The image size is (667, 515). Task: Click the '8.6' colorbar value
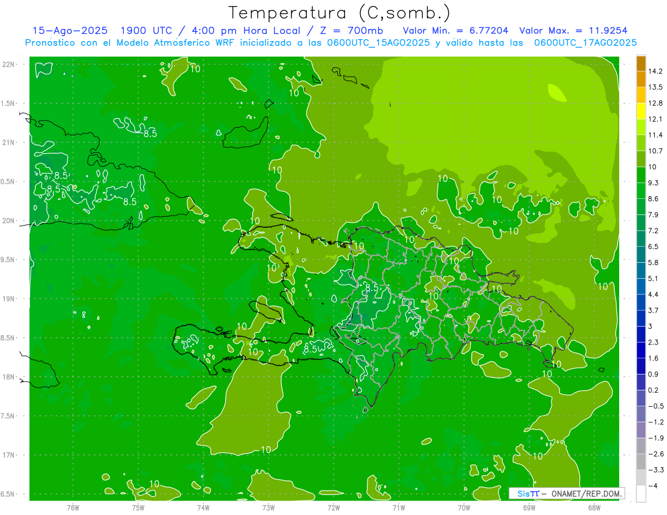653,199
